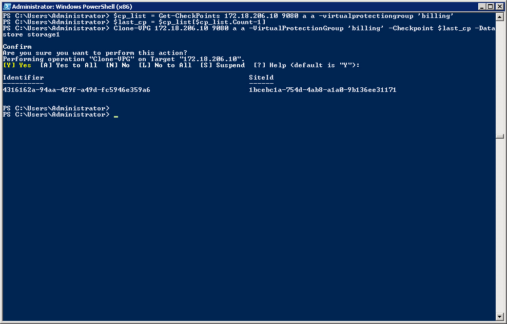Click the Confirm heading text
Image resolution: width=507 pixels, height=324 pixels.
17,47
